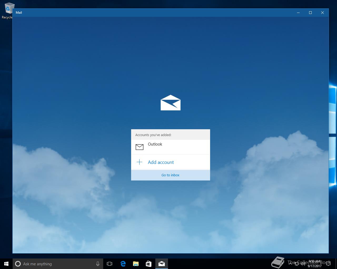Go to inbox
The width and height of the screenshot is (337, 269).
[x=171, y=175]
